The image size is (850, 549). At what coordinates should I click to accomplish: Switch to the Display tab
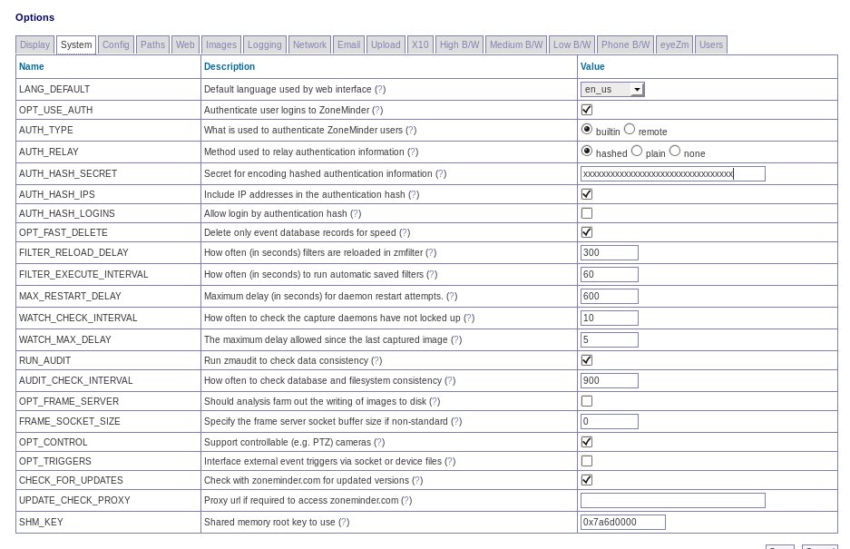coord(34,45)
